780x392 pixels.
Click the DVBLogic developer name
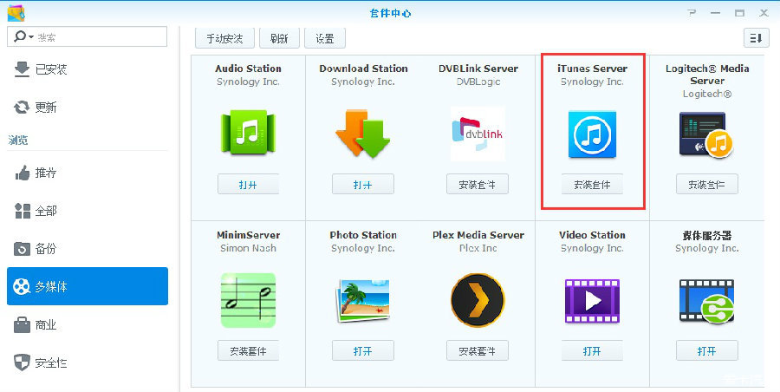[478, 82]
